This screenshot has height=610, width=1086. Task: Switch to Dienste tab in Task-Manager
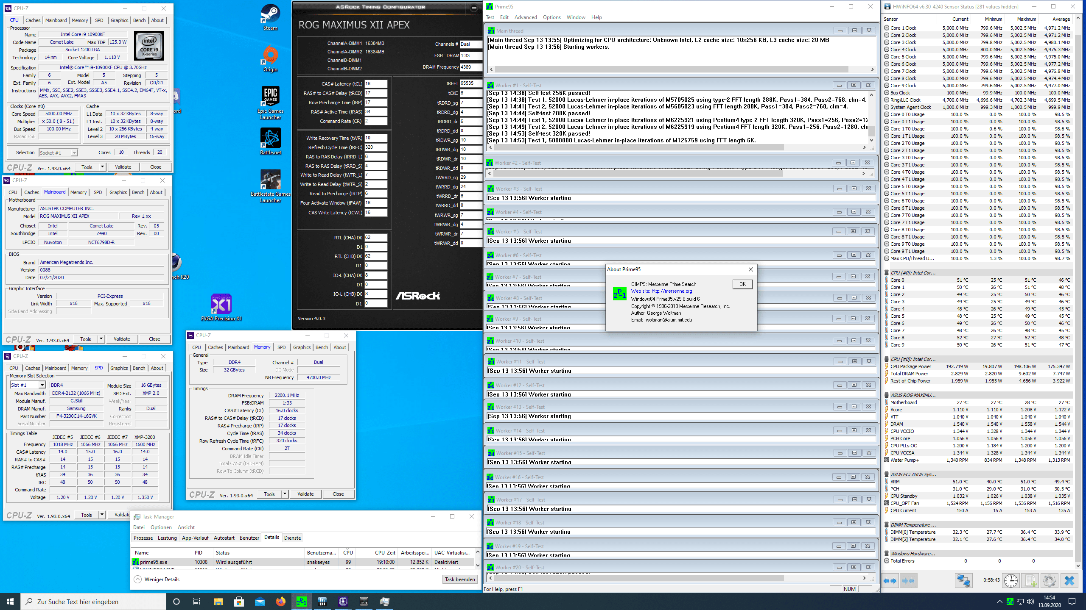pos(292,538)
